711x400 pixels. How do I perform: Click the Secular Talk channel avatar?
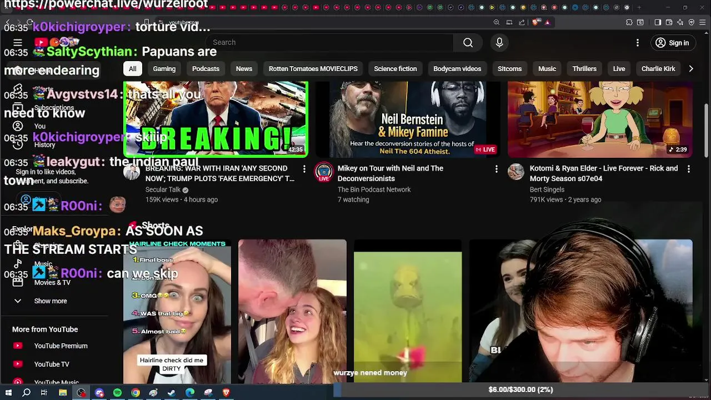click(x=132, y=172)
